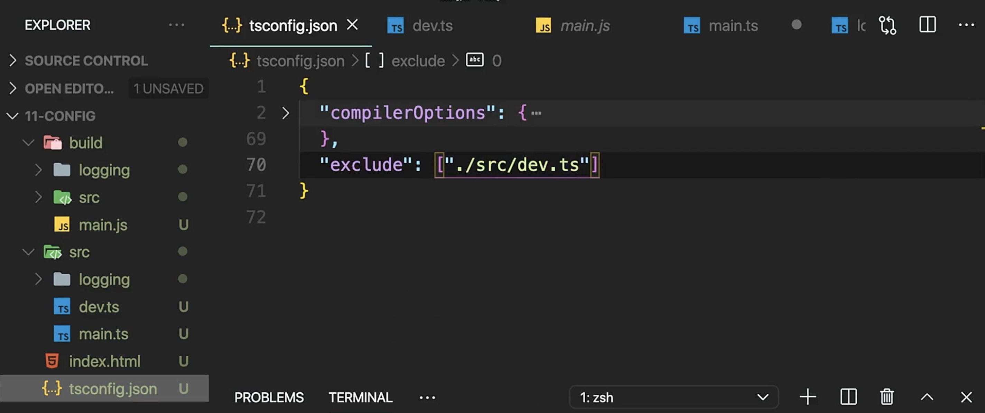
Task: Open index.html in the file tree
Action: (x=104, y=361)
